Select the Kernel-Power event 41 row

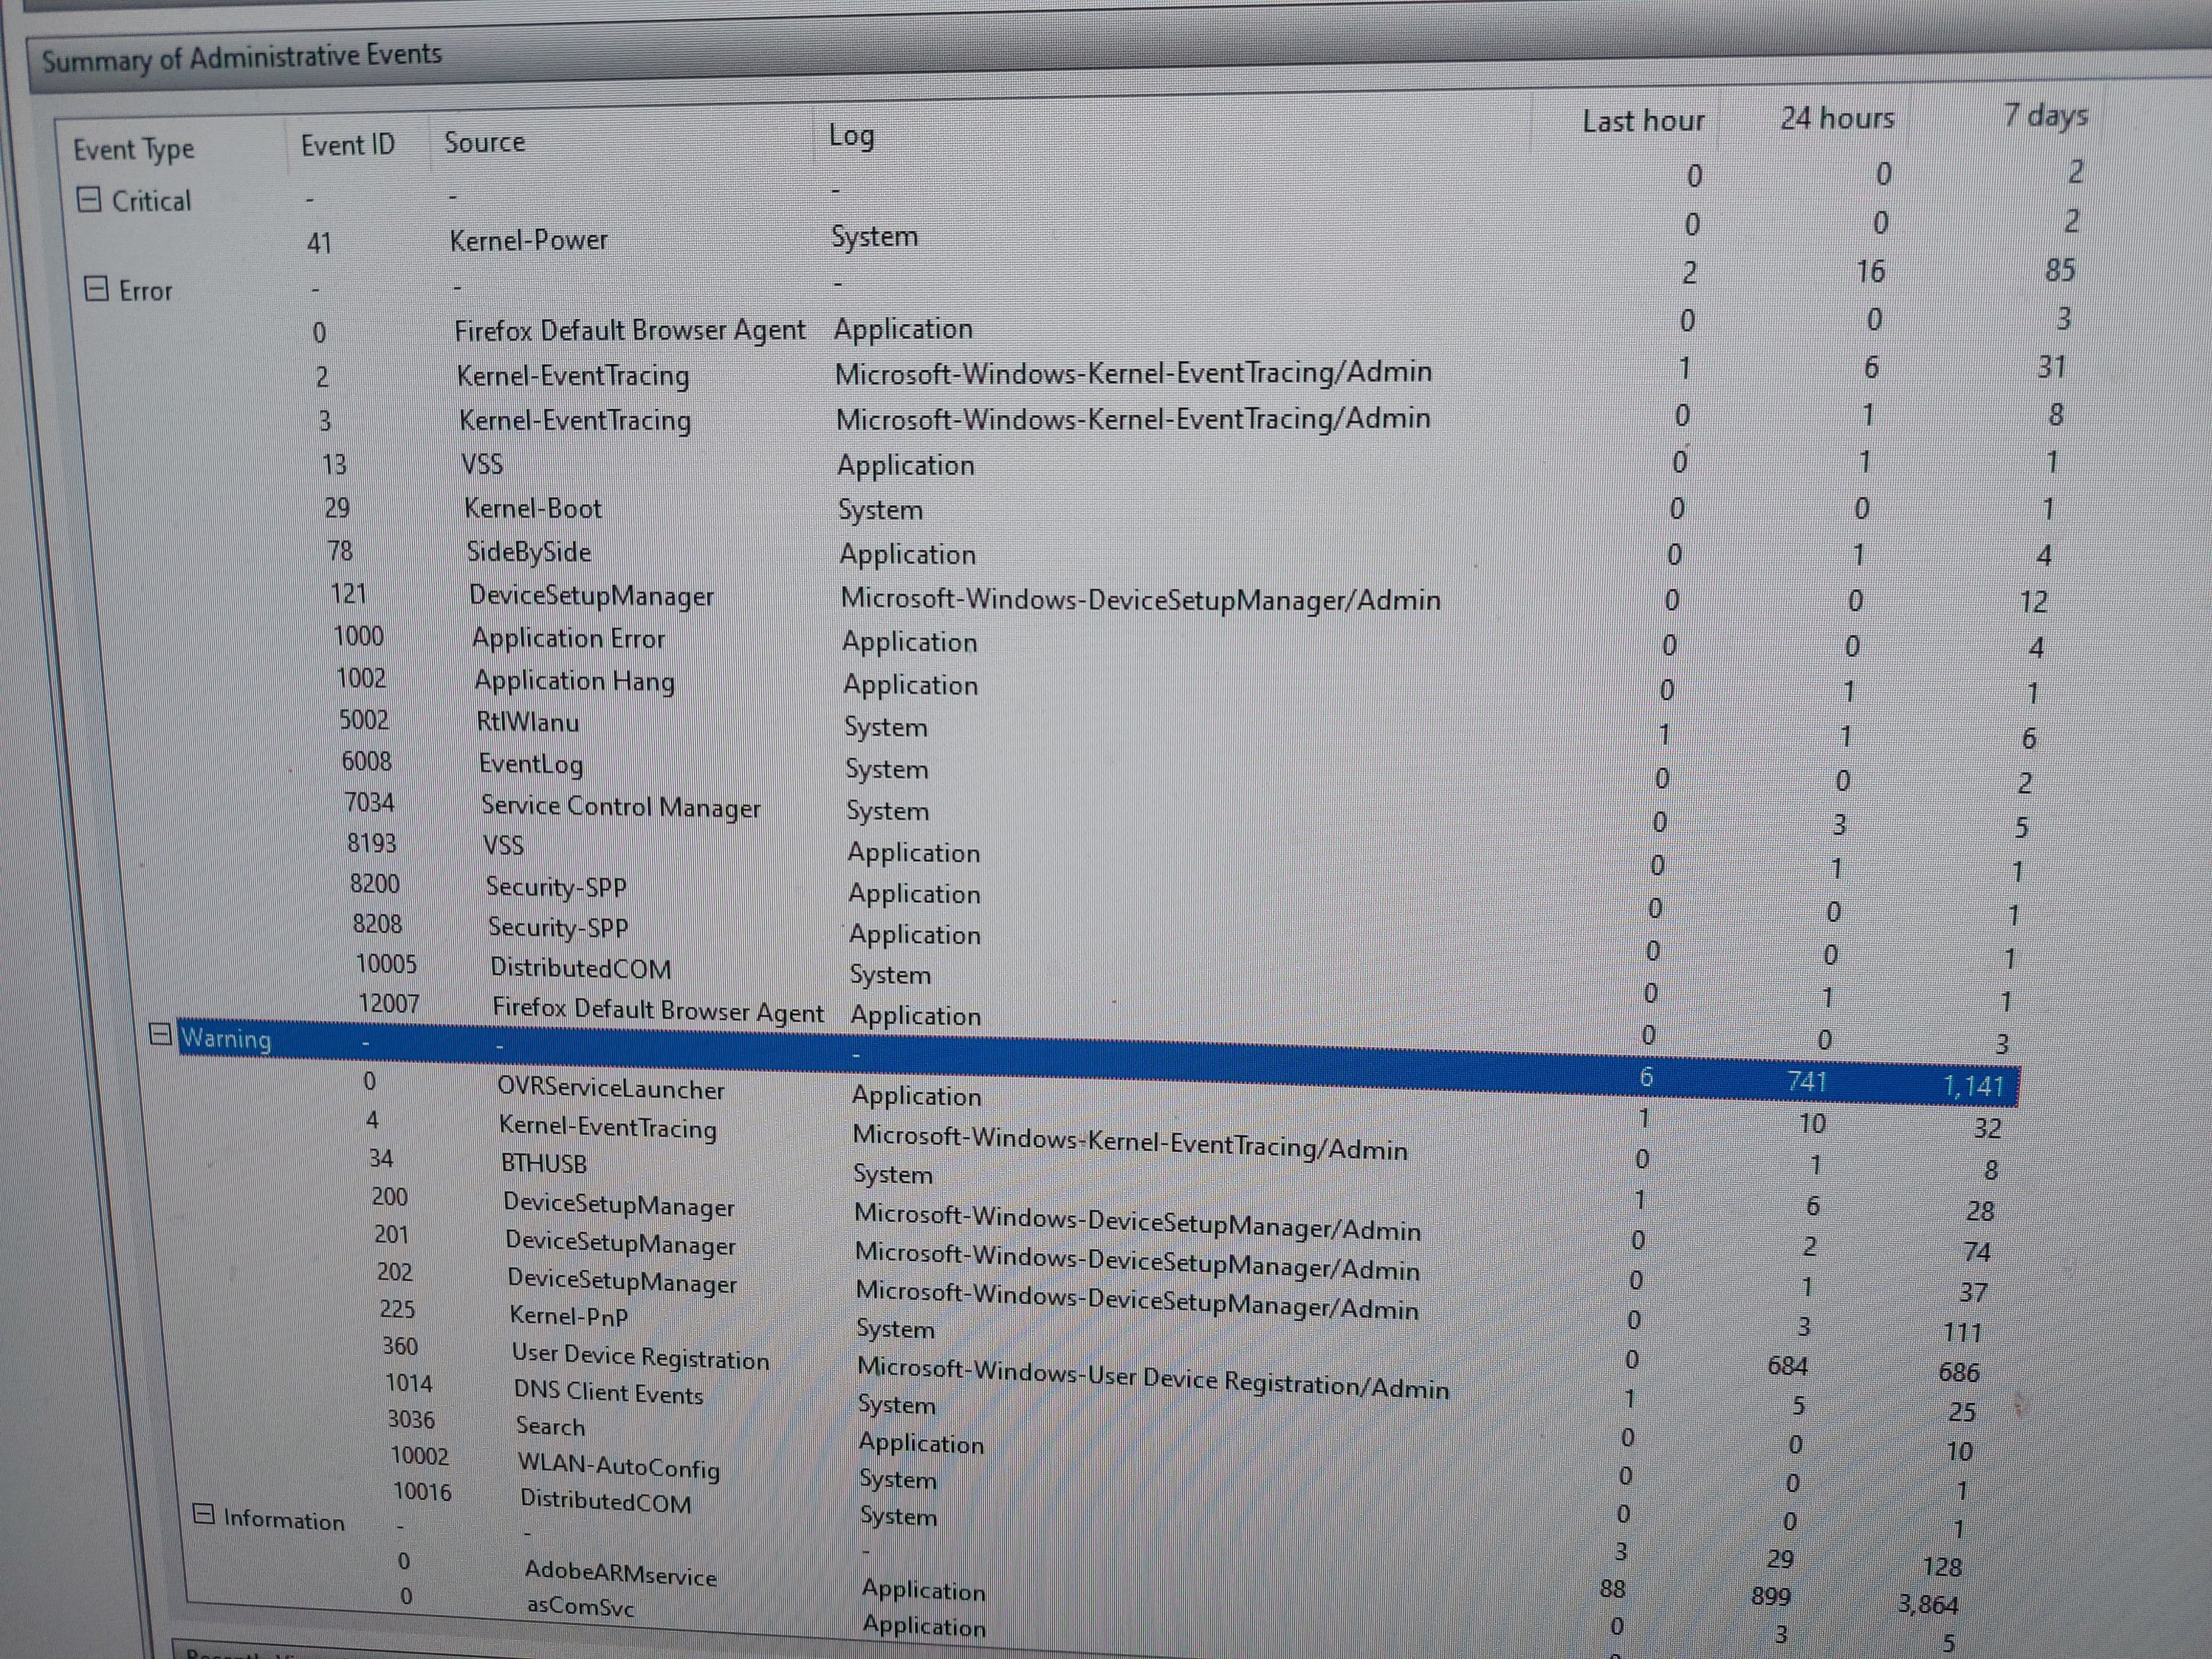528,240
